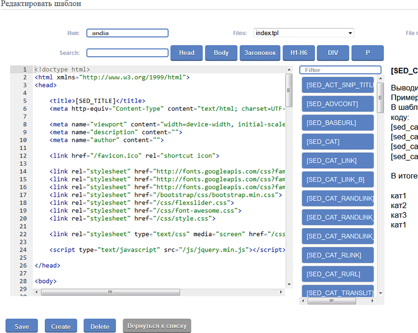418x333 pixels.
Task: Insert the [SED_BASEURL] tag
Action: click(338, 123)
